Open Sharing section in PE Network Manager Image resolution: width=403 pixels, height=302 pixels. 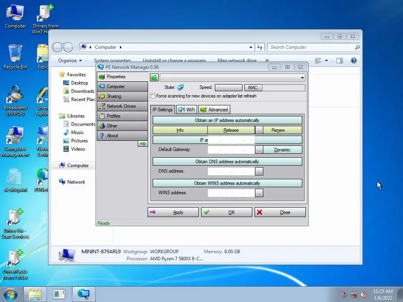pos(123,96)
